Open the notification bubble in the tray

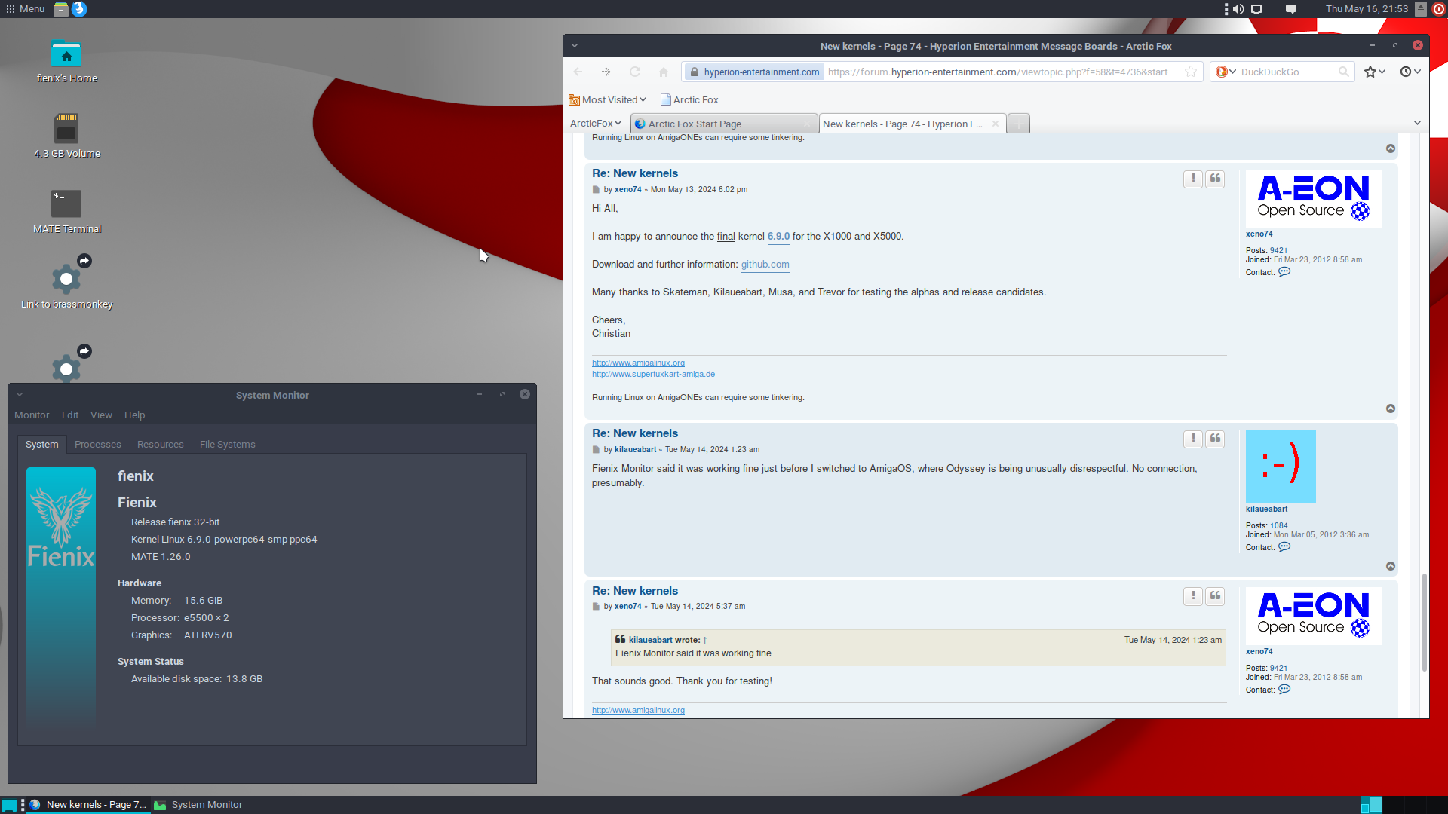[x=1291, y=9]
